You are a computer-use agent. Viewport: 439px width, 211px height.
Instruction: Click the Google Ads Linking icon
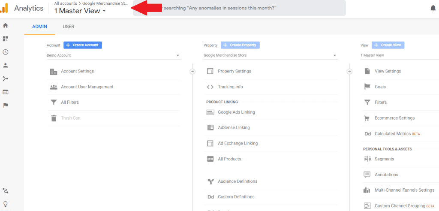tap(210, 112)
